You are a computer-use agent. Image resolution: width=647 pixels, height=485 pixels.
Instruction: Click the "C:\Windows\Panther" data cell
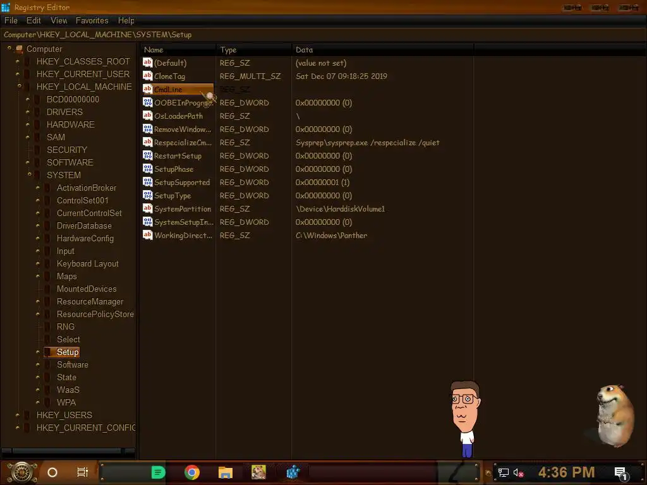[331, 235]
